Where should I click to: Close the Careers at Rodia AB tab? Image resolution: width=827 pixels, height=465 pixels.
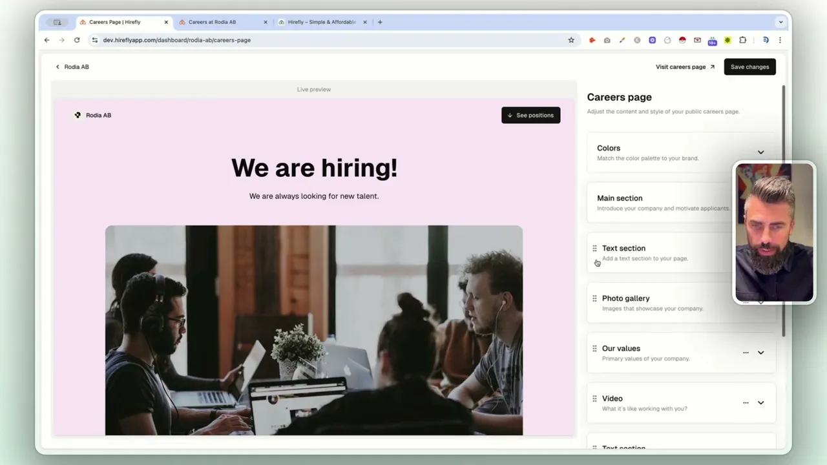[266, 22]
